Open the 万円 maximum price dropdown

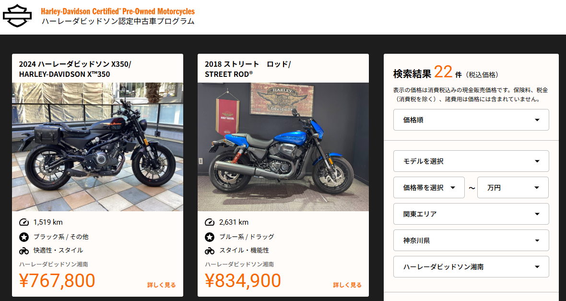513,188
